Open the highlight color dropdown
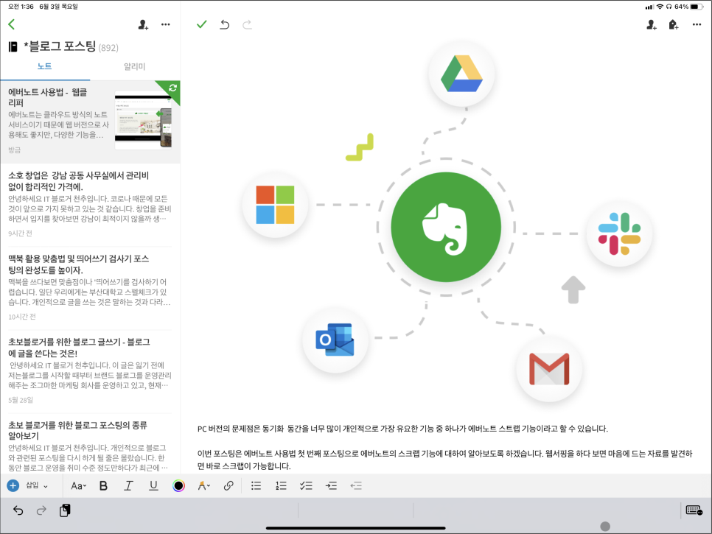This screenshot has width=712, height=534. pos(204,486)
